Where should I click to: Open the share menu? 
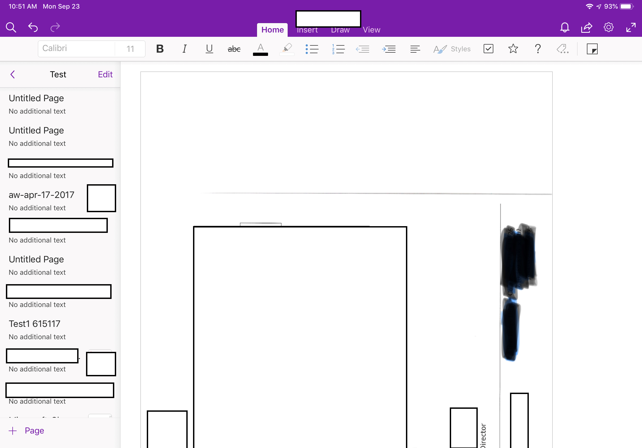[586, 27]
